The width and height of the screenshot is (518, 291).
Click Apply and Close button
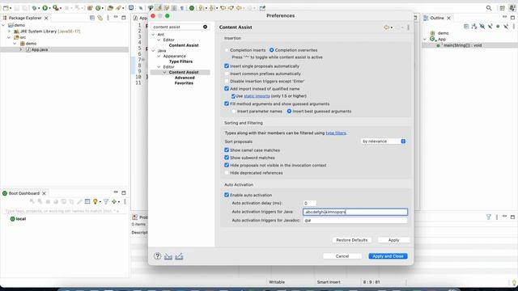coord(388,256)
